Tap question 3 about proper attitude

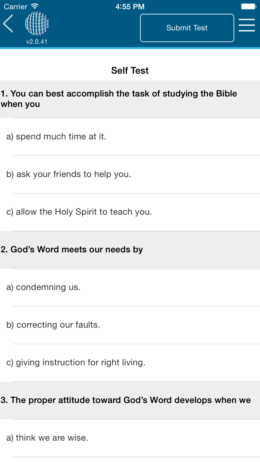click(x=130, y=400)
